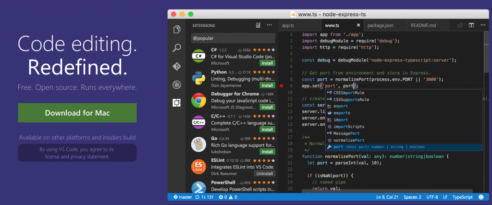The image size is (492, 205).
Task: Click the @popular extensions search field
Action: tap(233, 38)
